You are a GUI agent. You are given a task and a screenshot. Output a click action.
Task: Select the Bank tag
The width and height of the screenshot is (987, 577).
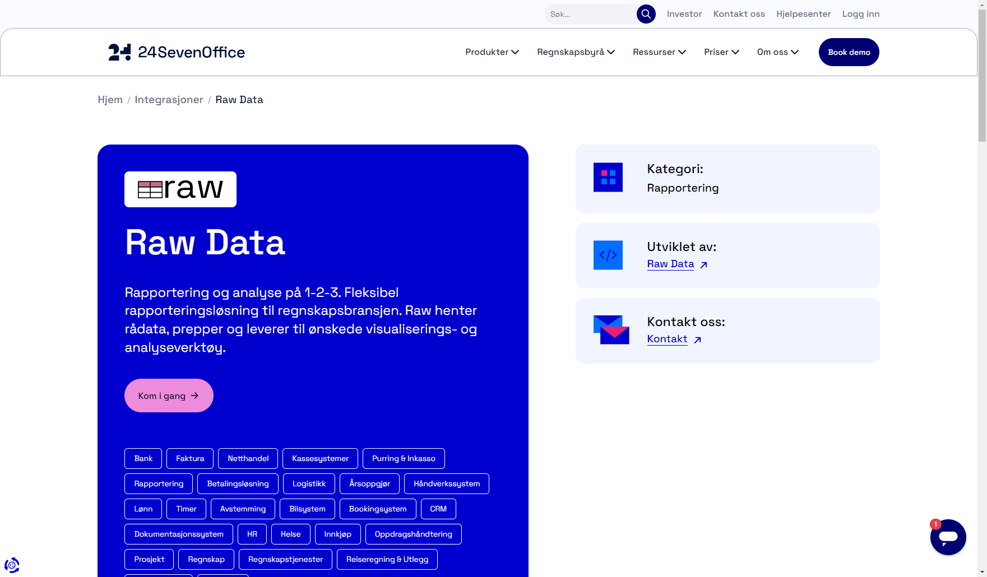pyautogui.click(x=143, y=458)
